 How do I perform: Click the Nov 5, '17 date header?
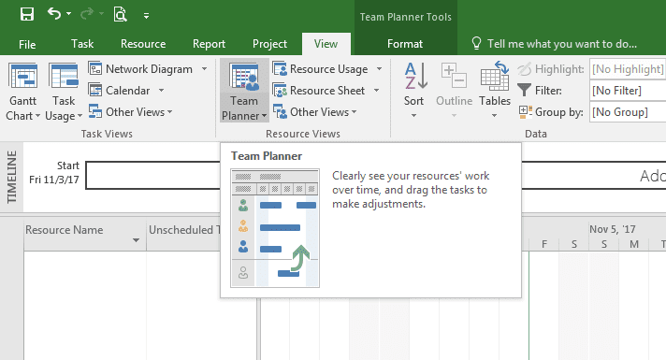[612, 229]
